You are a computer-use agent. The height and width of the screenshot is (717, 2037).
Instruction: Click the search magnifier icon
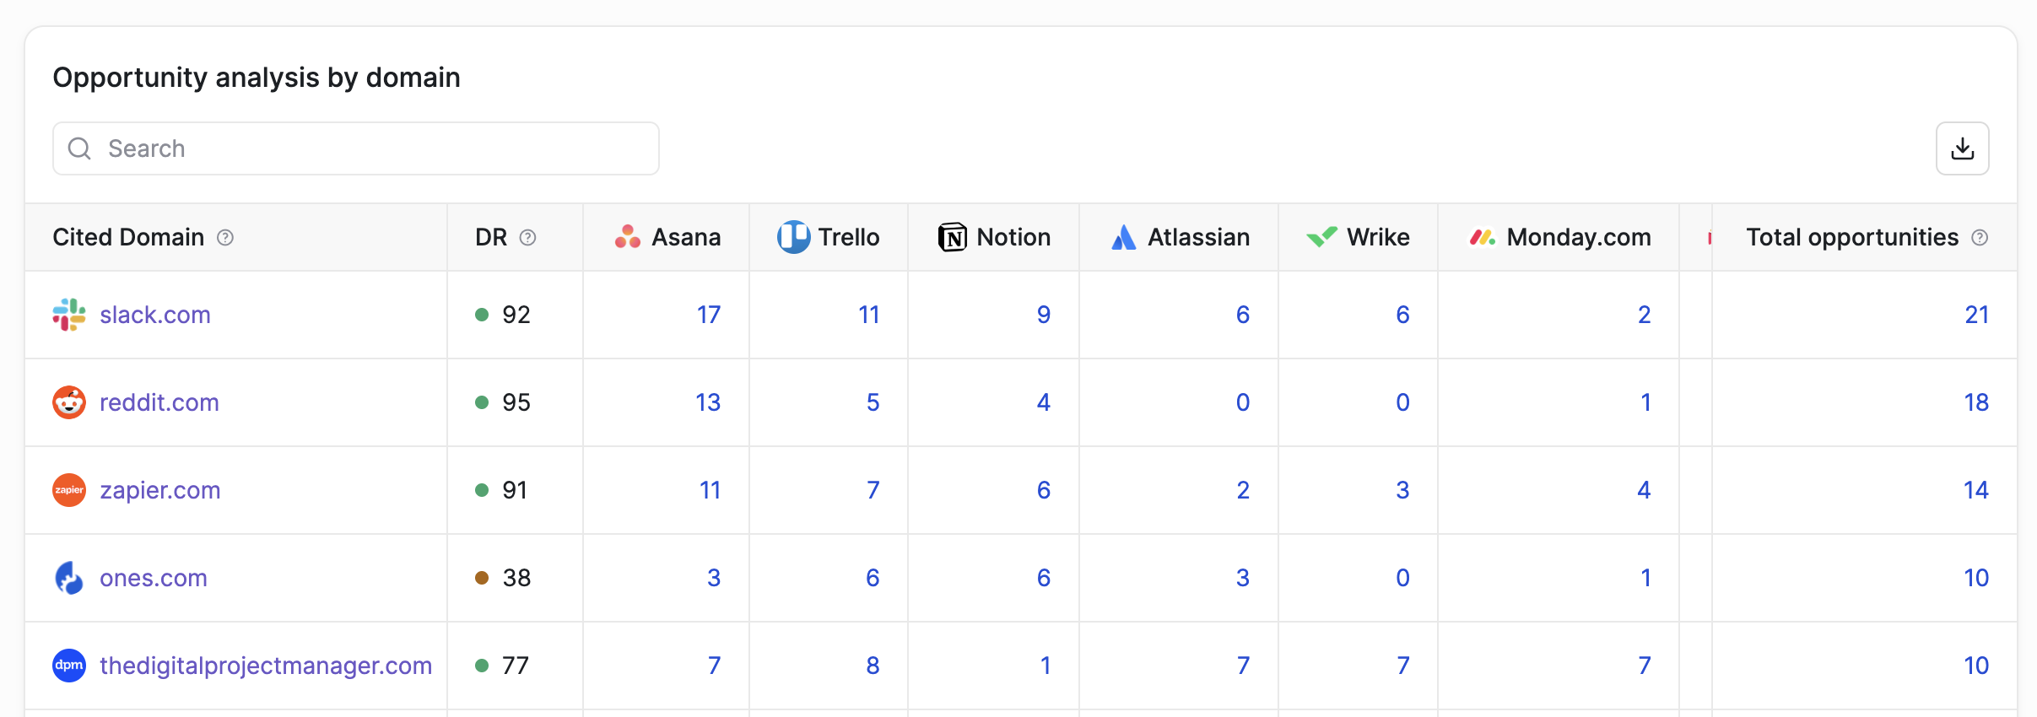[x=79, y=148]
